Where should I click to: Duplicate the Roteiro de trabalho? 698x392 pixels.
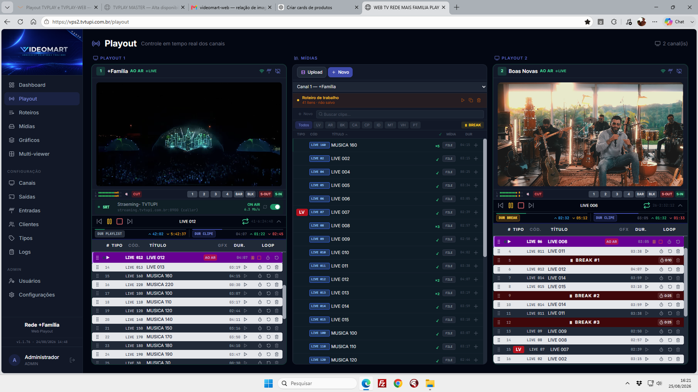tap(471, 100)
